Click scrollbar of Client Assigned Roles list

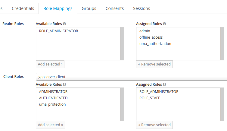click(222, 104)
